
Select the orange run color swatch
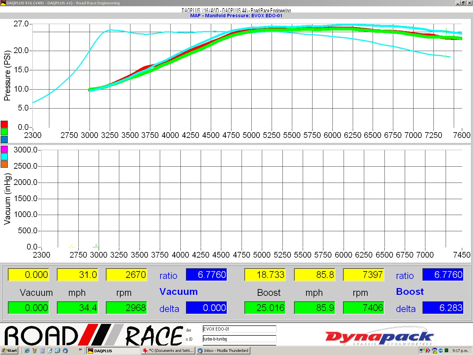coord(4,164)
